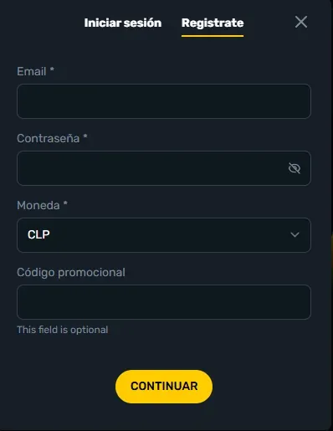333x431 pixels.
Task: Click the Contraseña field label
Action: 49,138
